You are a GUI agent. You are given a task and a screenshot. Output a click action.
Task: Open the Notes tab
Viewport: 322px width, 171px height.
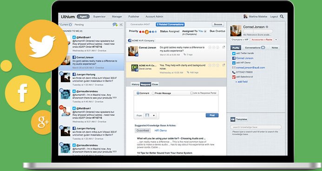pyautogui.click(x=275, y=47)
